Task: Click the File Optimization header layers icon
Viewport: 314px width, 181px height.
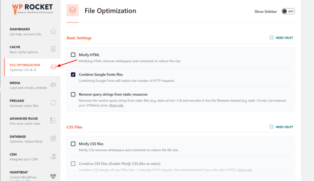Action: coord(73,10)
